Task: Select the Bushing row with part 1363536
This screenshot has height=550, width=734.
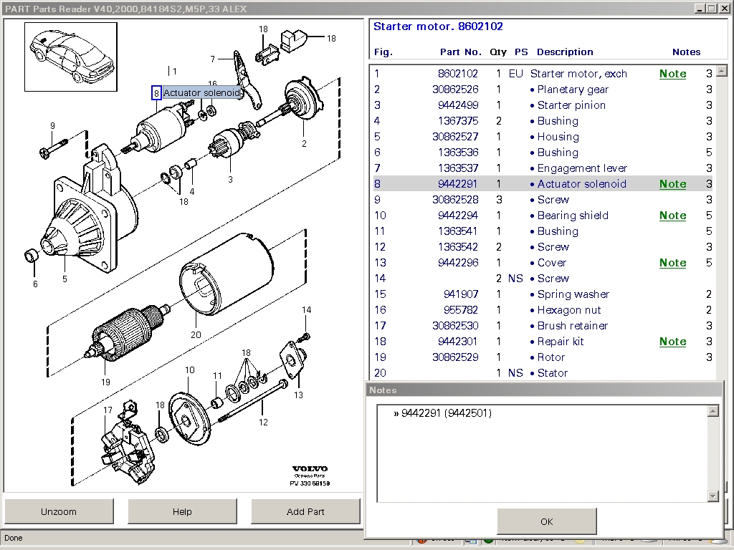Action: [543, 153]
